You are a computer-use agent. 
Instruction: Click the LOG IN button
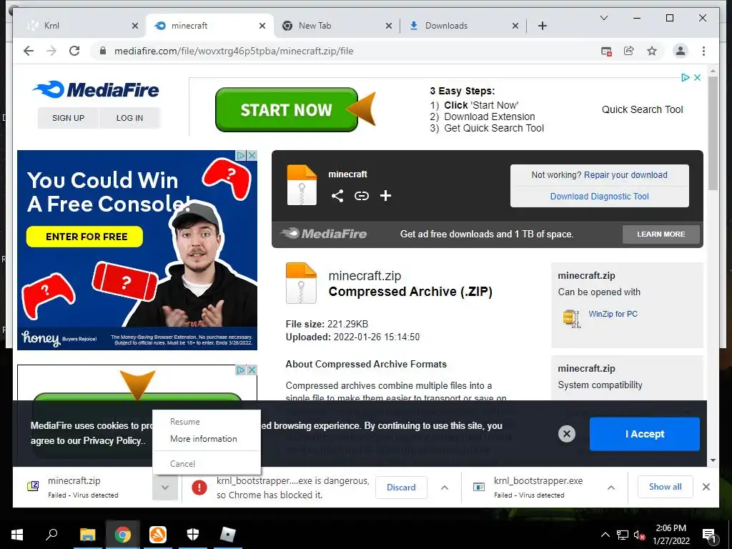click(130, 118)
